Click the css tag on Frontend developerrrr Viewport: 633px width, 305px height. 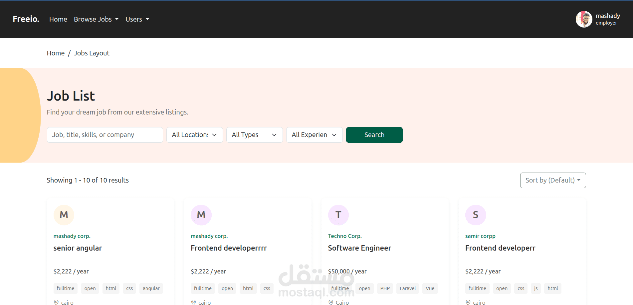pyautogui.click(x=267, y=288)
